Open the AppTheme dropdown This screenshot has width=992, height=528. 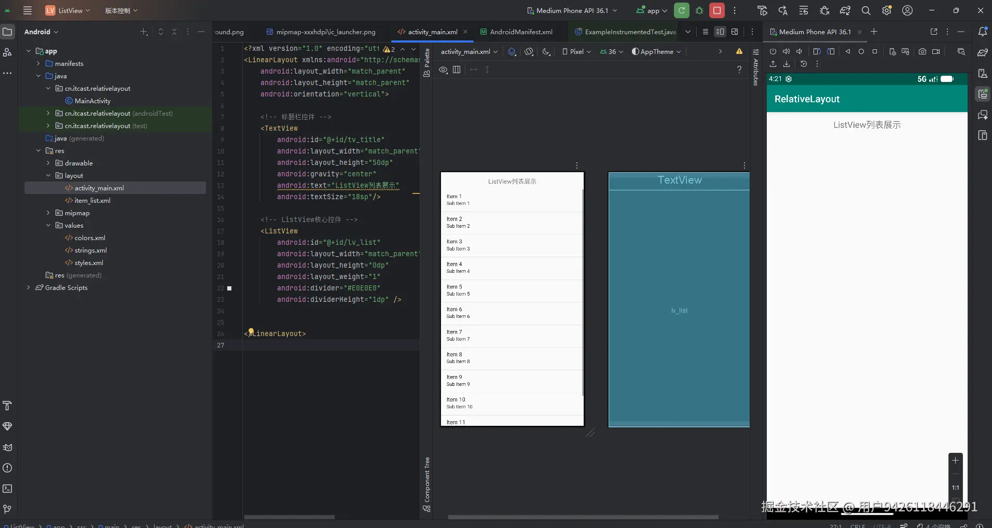(656, 51)
